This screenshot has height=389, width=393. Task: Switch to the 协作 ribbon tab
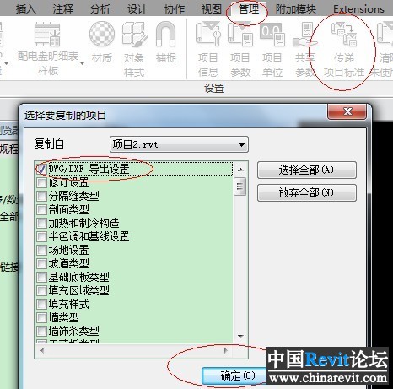[x=175, y=9]
